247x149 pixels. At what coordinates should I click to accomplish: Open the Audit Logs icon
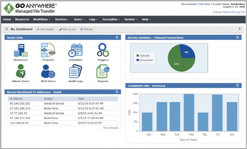(x=75, y=71)
